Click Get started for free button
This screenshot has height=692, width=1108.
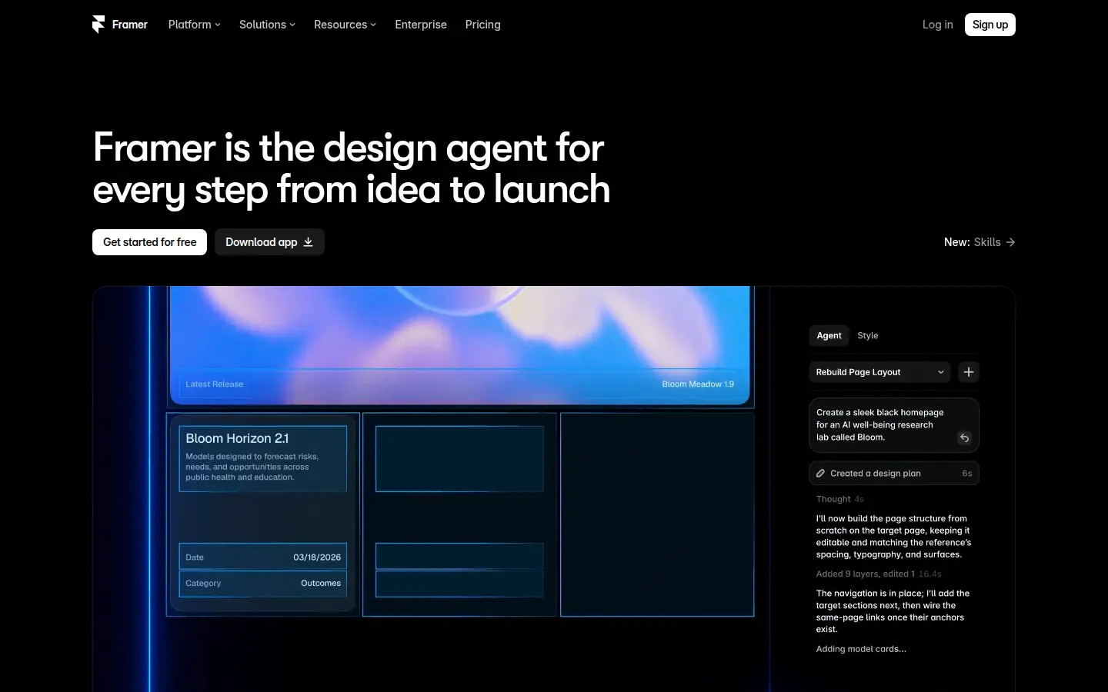(149, 242)
